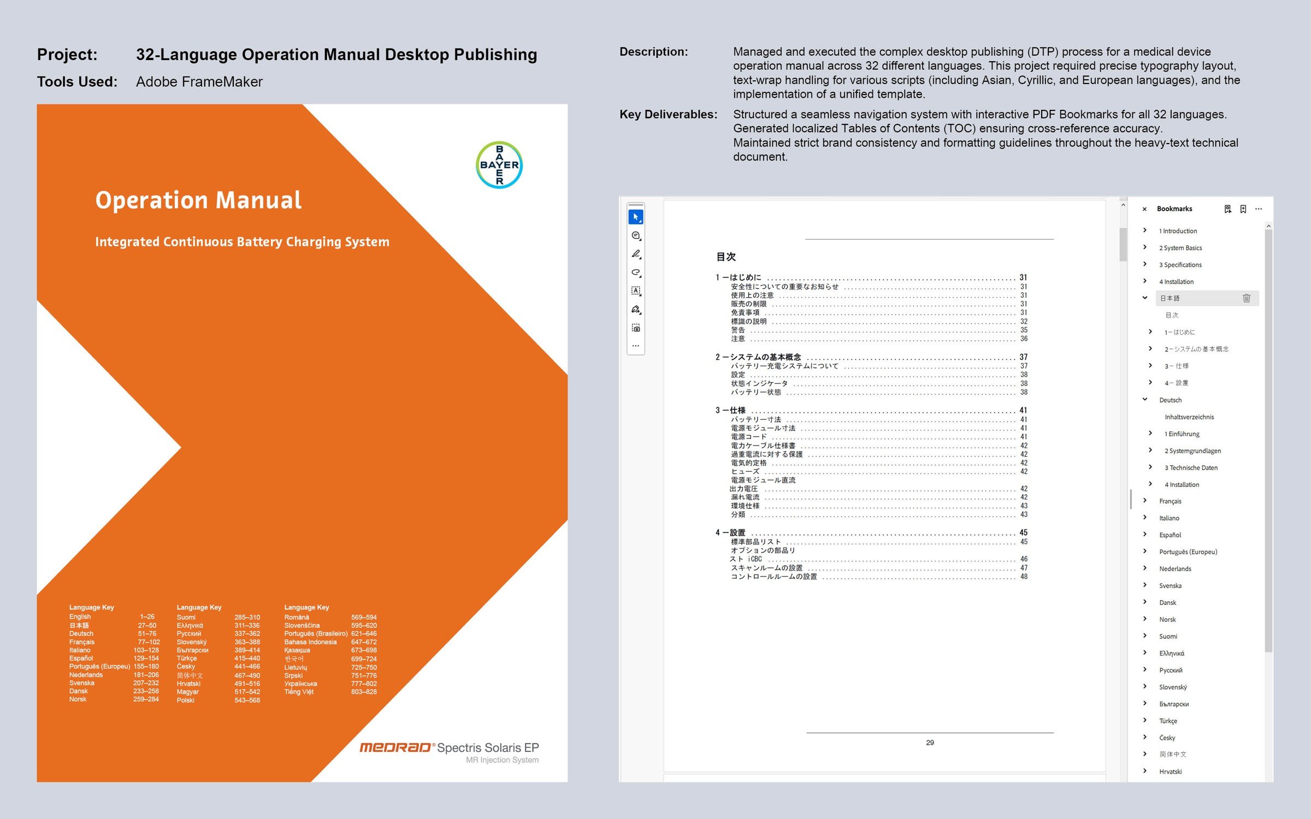The image size is (1311, 819).
Task: Expand the 1 Introduction bookmark
Action: coord(1145,230)
